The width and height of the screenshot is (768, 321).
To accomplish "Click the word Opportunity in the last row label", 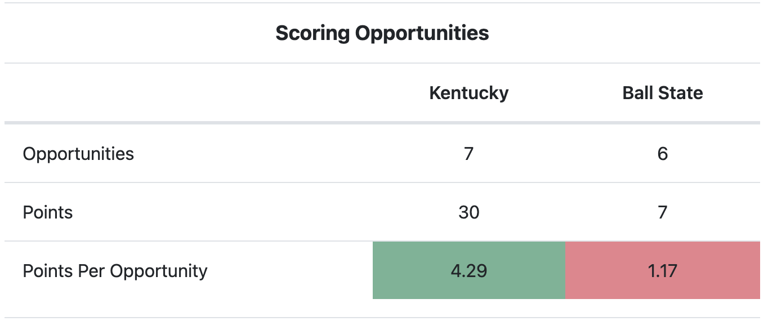I will [159, 271].
